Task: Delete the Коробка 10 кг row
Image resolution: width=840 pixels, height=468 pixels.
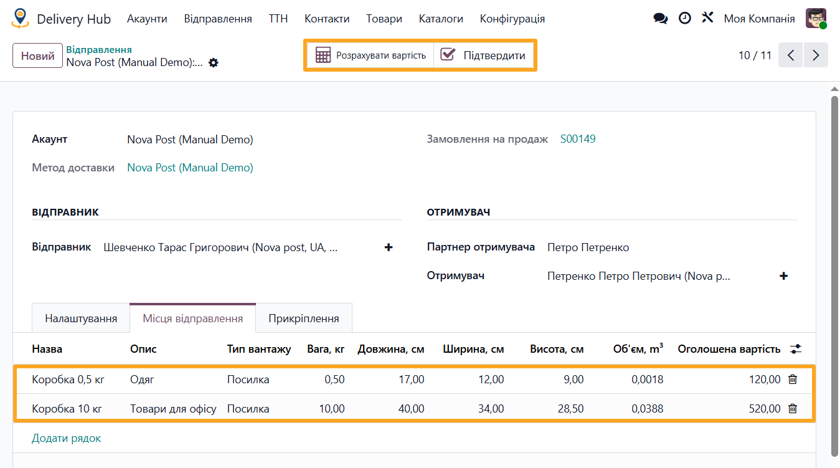Action: click(x=793, y=409)
